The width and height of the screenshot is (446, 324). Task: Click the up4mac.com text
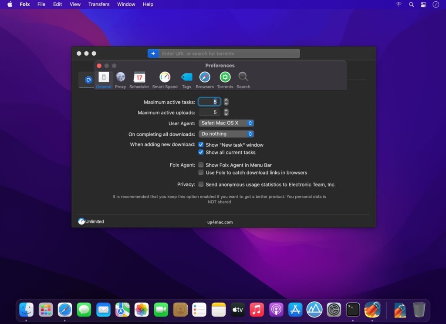220,222
